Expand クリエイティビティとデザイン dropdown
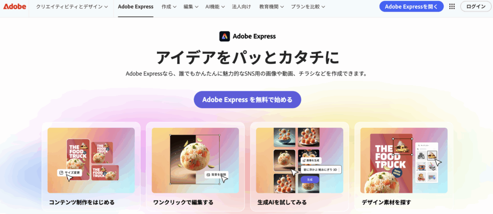Image resolution: width=493 pixels, height=214 pixels. click(72, 7)
